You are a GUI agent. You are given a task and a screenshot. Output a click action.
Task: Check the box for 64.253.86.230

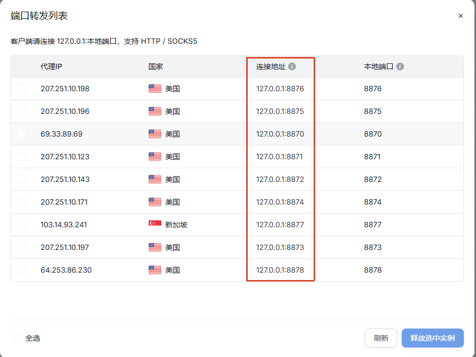tap(22, 270)
